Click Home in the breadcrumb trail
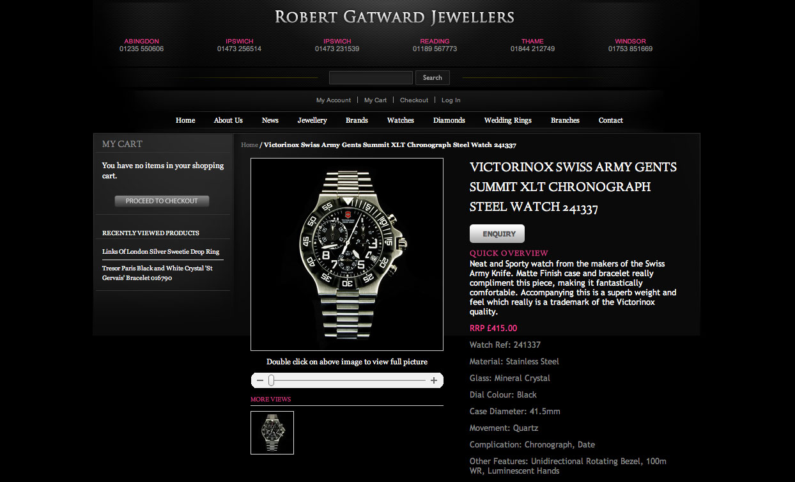This screenshot has height=482, width=795. 249,145
